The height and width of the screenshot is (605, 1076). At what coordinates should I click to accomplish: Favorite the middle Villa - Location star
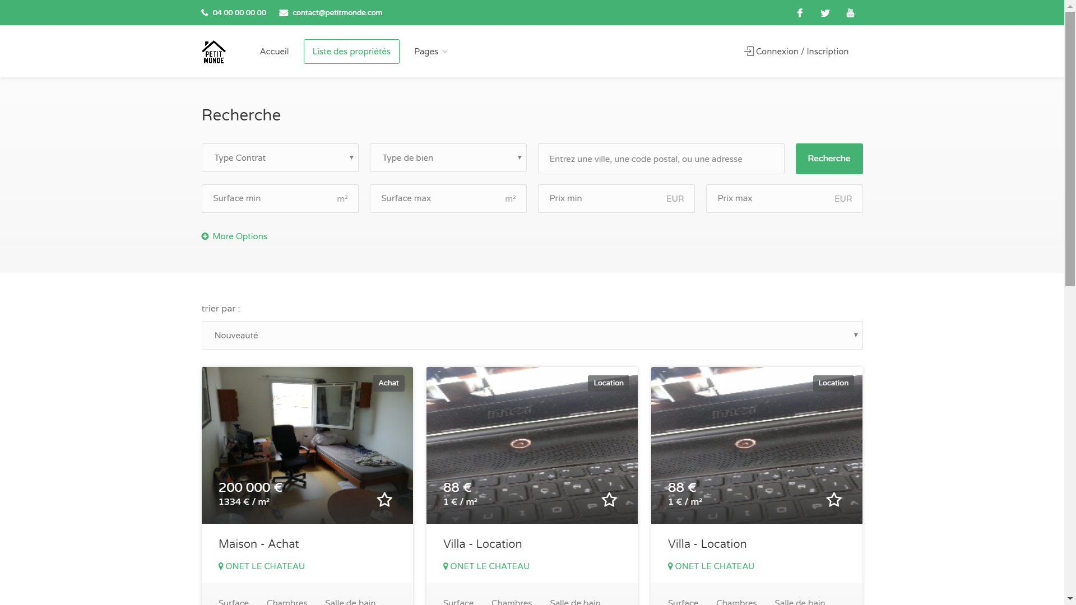(609, 500)
